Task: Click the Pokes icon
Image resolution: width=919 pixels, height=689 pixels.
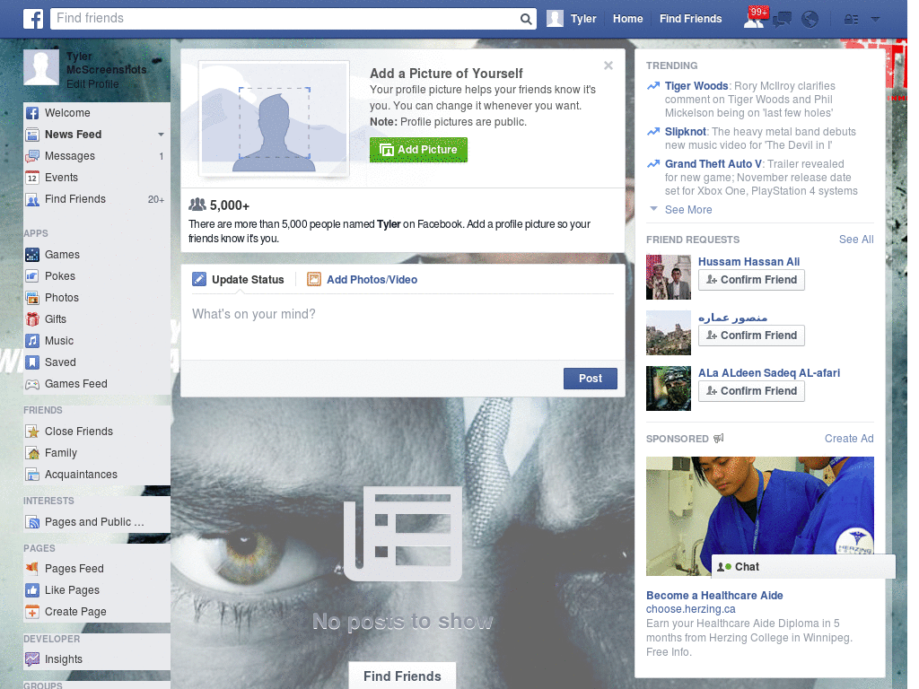Action: (x=32, y=276)
